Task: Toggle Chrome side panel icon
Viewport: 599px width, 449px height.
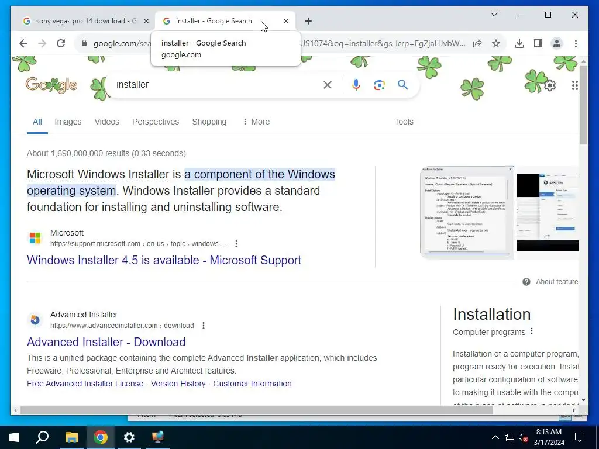Action: click(538, 43)
